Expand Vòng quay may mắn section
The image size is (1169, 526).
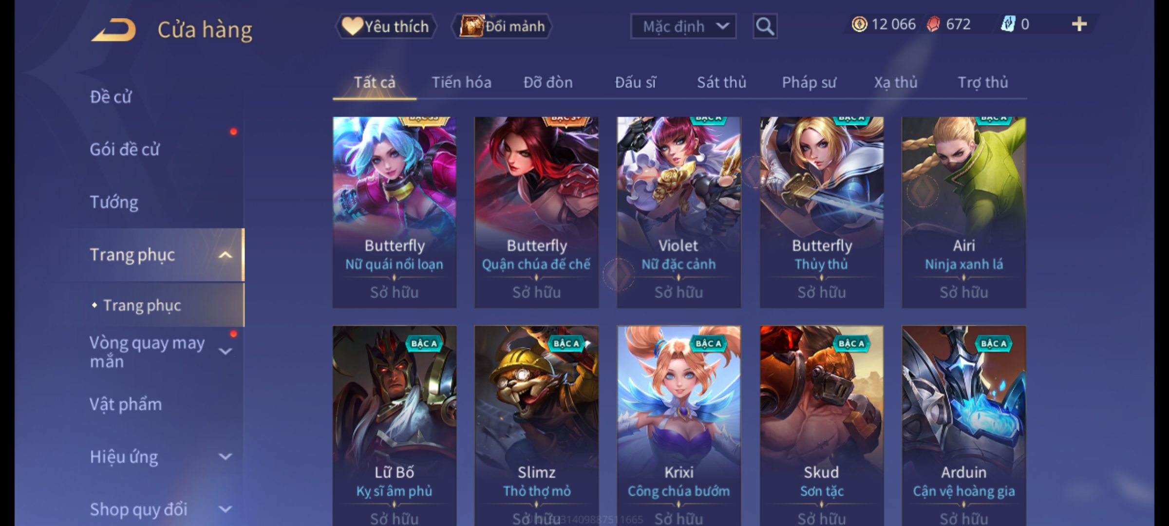[x=225, y=351]
